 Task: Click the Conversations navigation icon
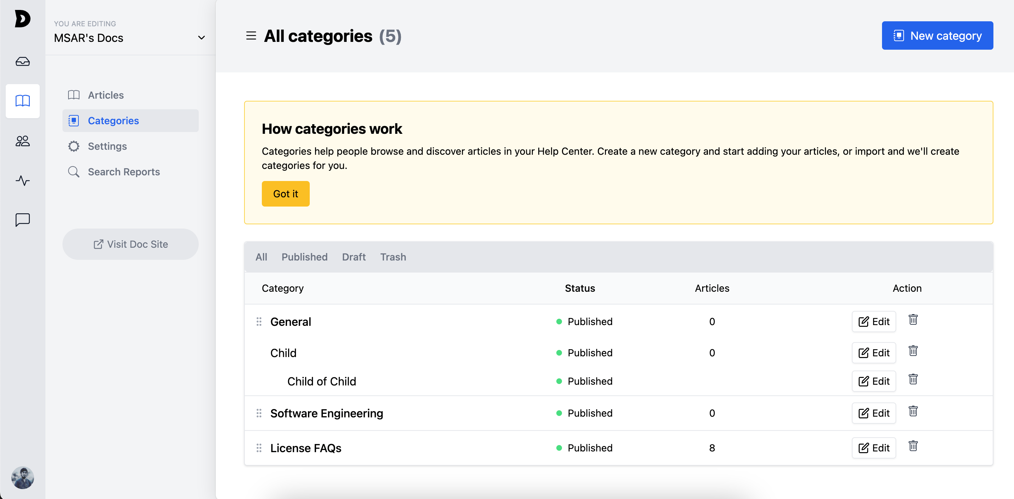[23, 220]
